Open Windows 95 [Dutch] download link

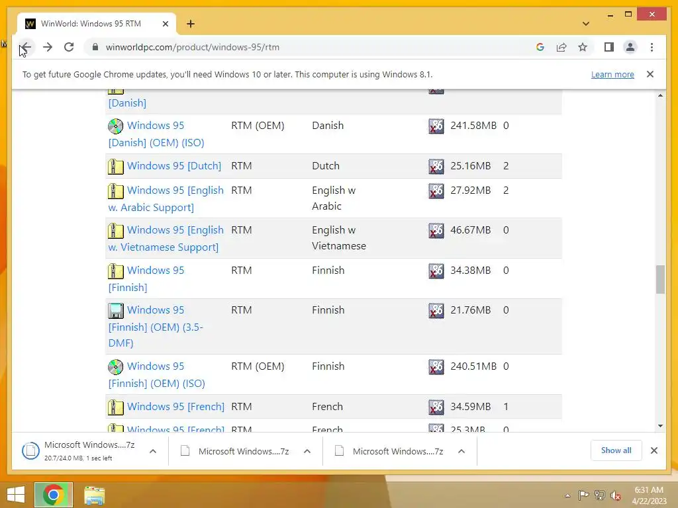coord(174,166)
